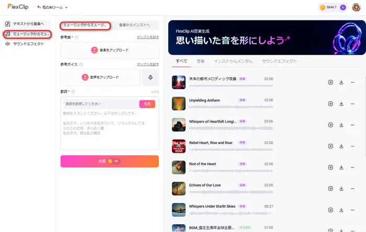Add Riot of the Heart to video

point(330,167)
